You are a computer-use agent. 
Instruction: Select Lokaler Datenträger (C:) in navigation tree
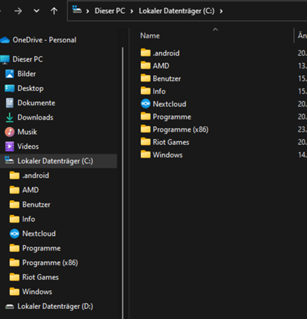pos(55,161)
